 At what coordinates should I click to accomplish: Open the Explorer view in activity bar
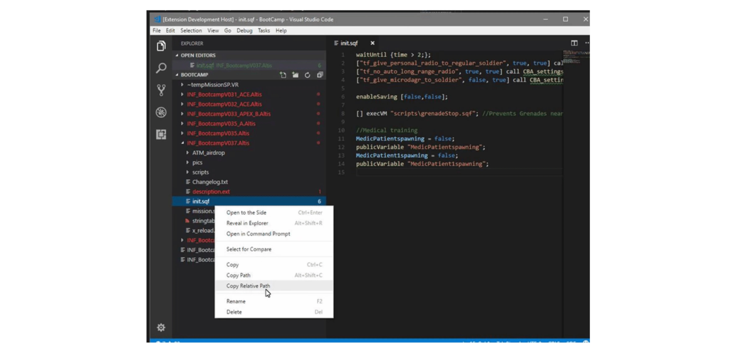point(161,46)
